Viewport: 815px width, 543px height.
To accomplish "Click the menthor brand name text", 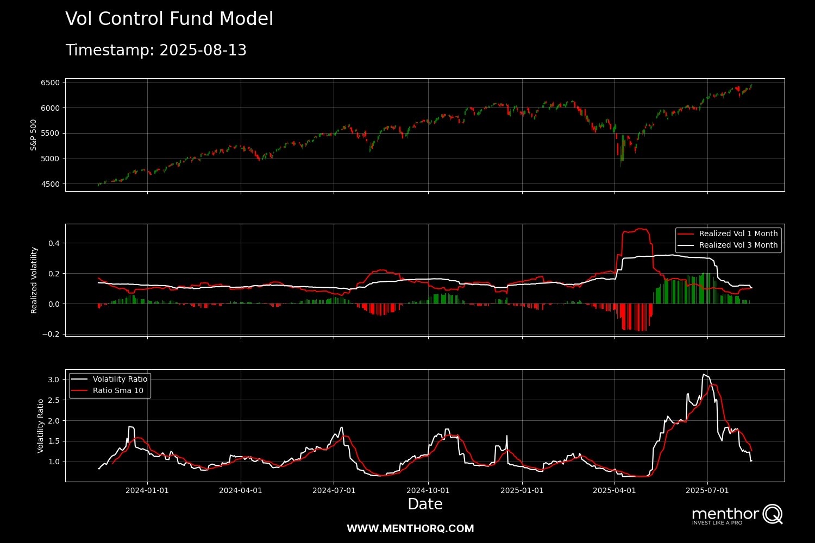I will coord(725,513).
